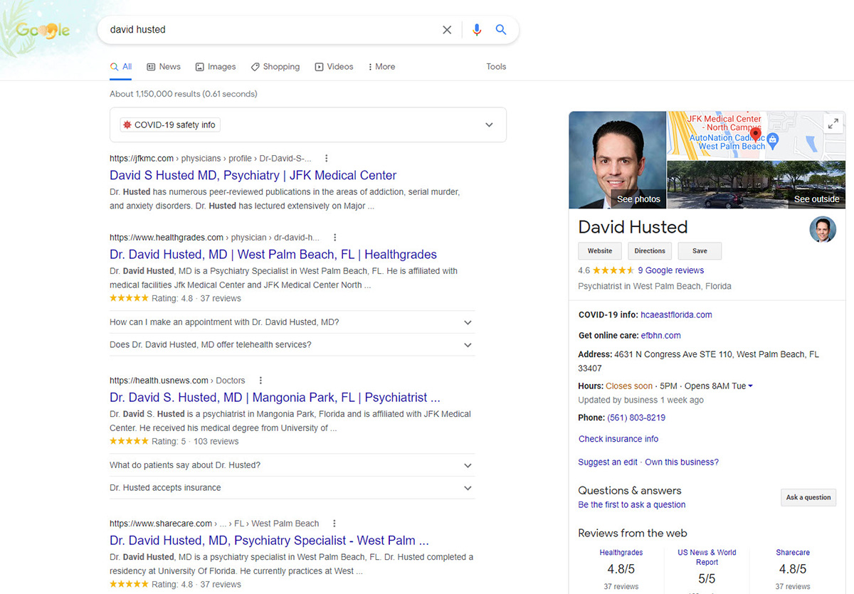Open three-dot menu for healthgrades.com result

335,238
